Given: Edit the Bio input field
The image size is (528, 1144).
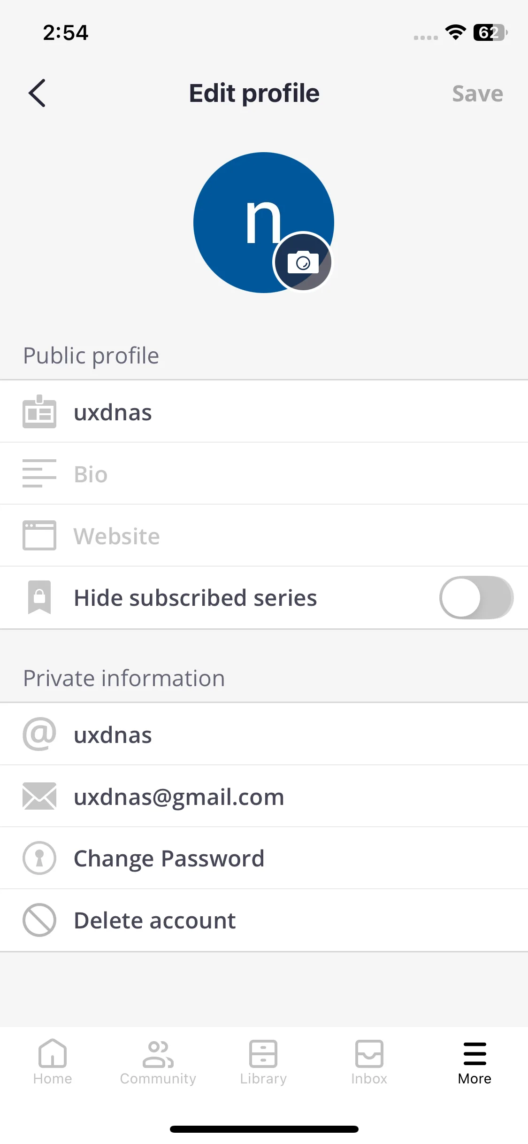Looking at the screenshot, I should (x=264, y=473).
